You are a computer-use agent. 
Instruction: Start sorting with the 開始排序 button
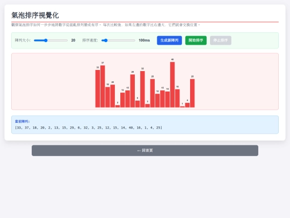(196, 40)
